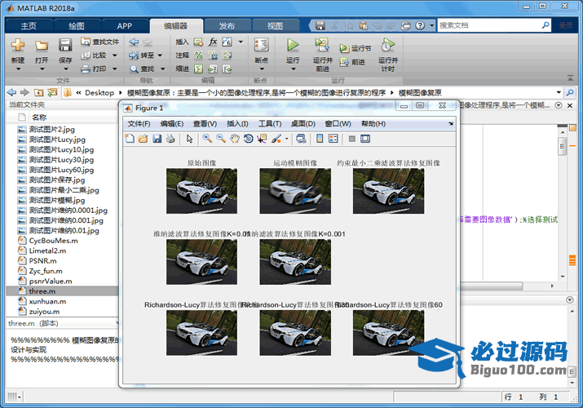Viewport: 583px width, 408px height.
Task: Click the Print button in ribbon
Action: click(95, 69)
